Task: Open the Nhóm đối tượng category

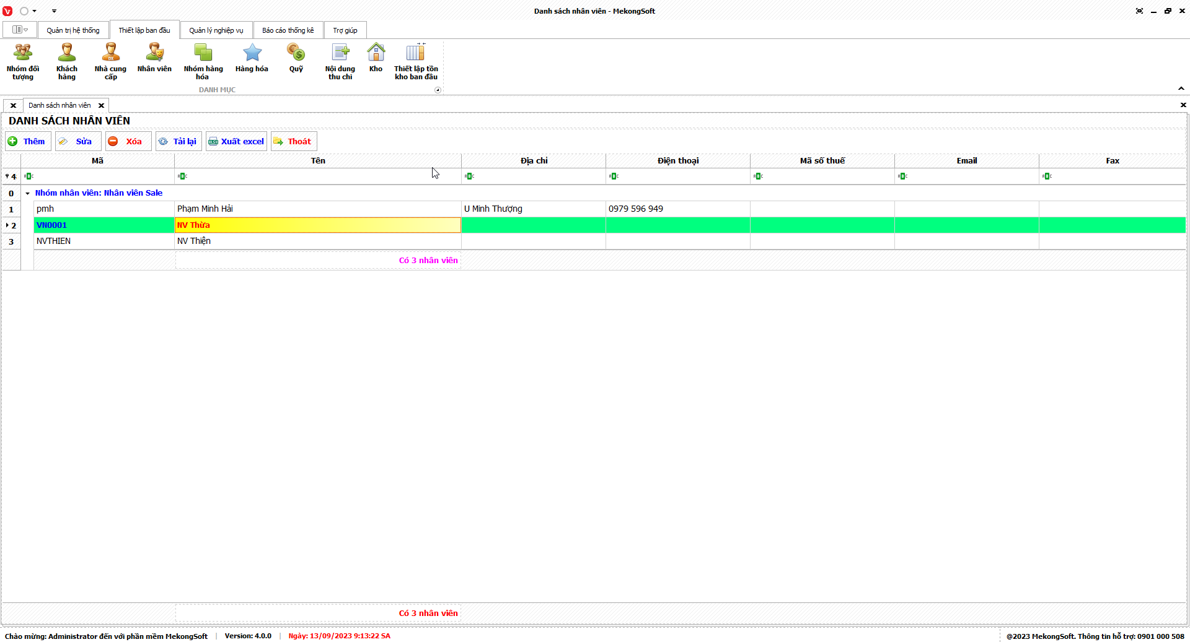Action: pos(23,61)
